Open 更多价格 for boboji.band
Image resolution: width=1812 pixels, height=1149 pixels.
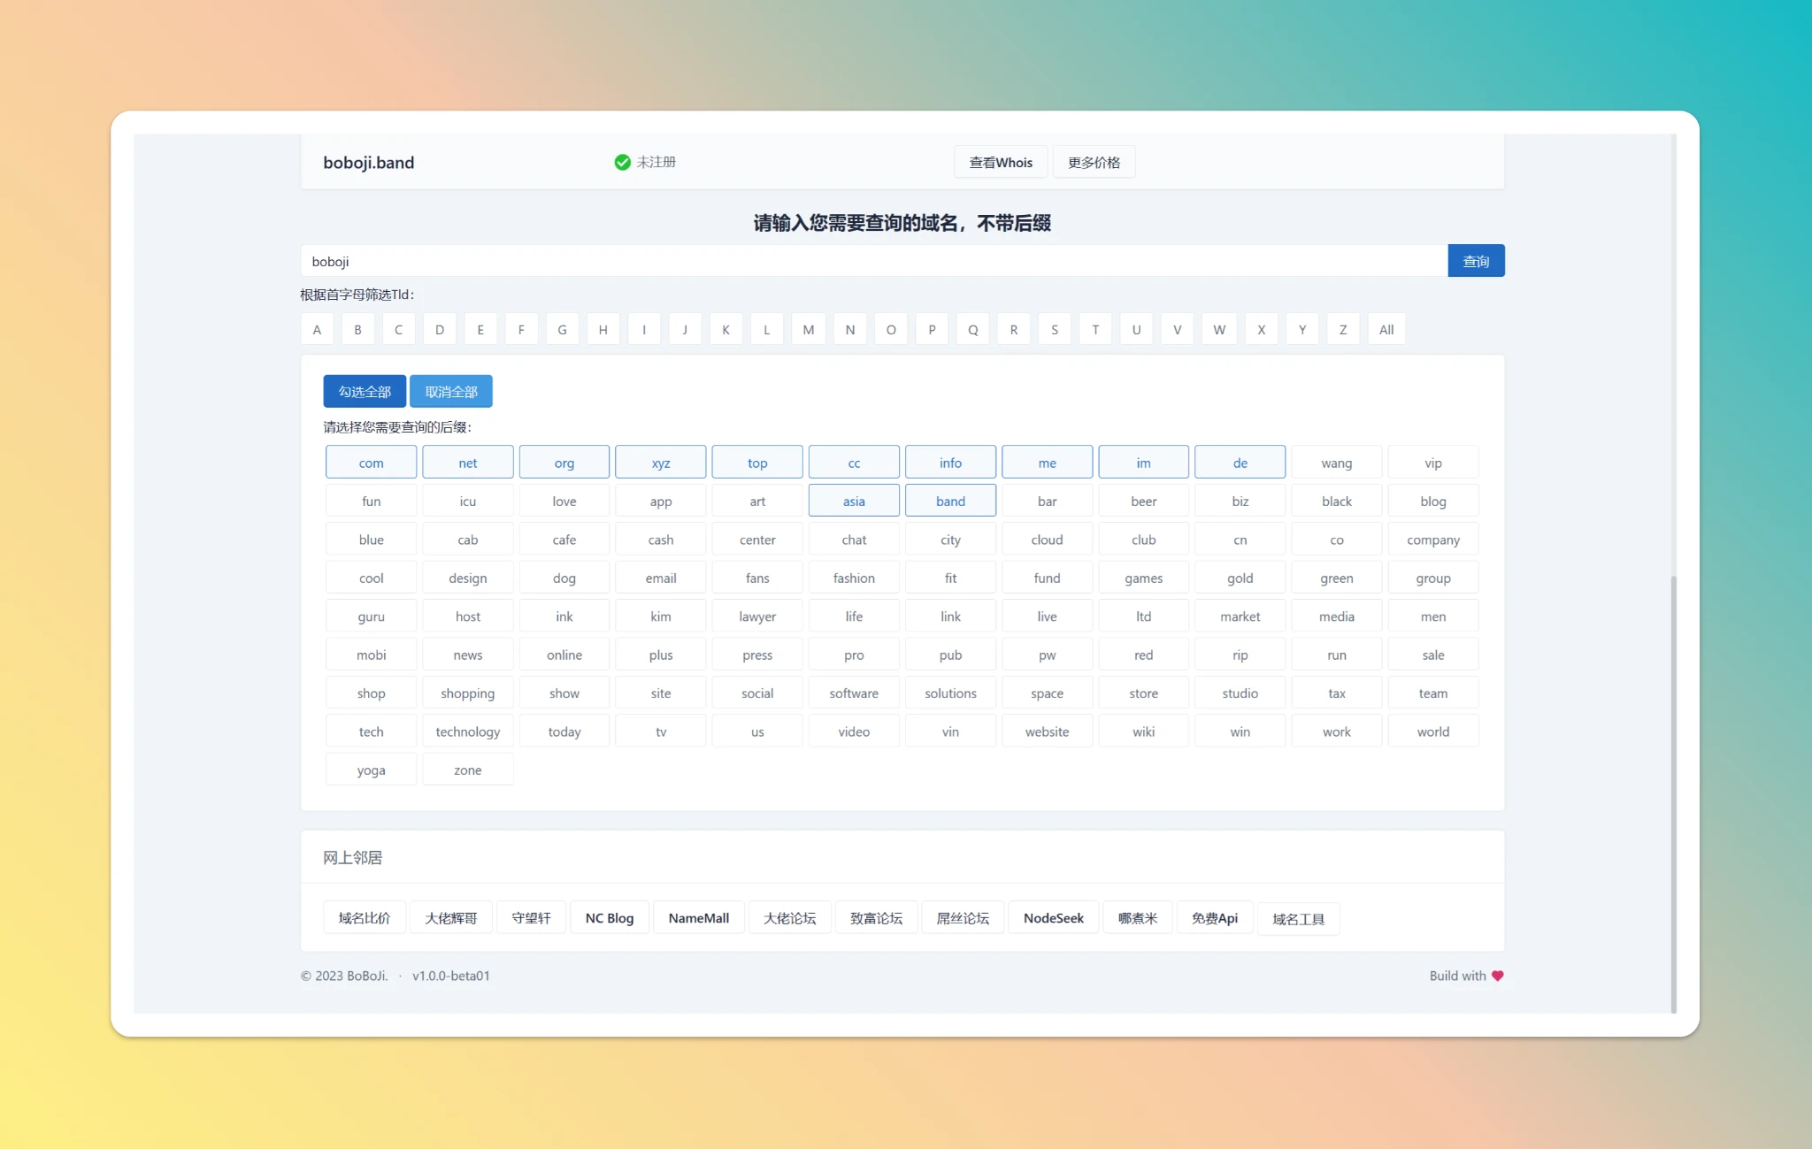(x=1094, y=162)
